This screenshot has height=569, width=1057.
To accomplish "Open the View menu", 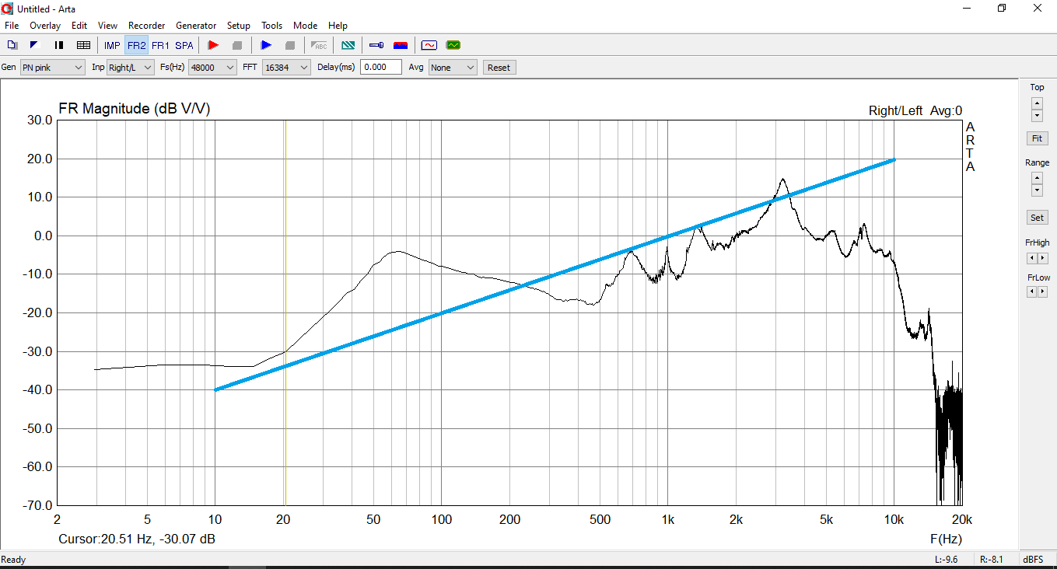I will [x=108, y=26].
